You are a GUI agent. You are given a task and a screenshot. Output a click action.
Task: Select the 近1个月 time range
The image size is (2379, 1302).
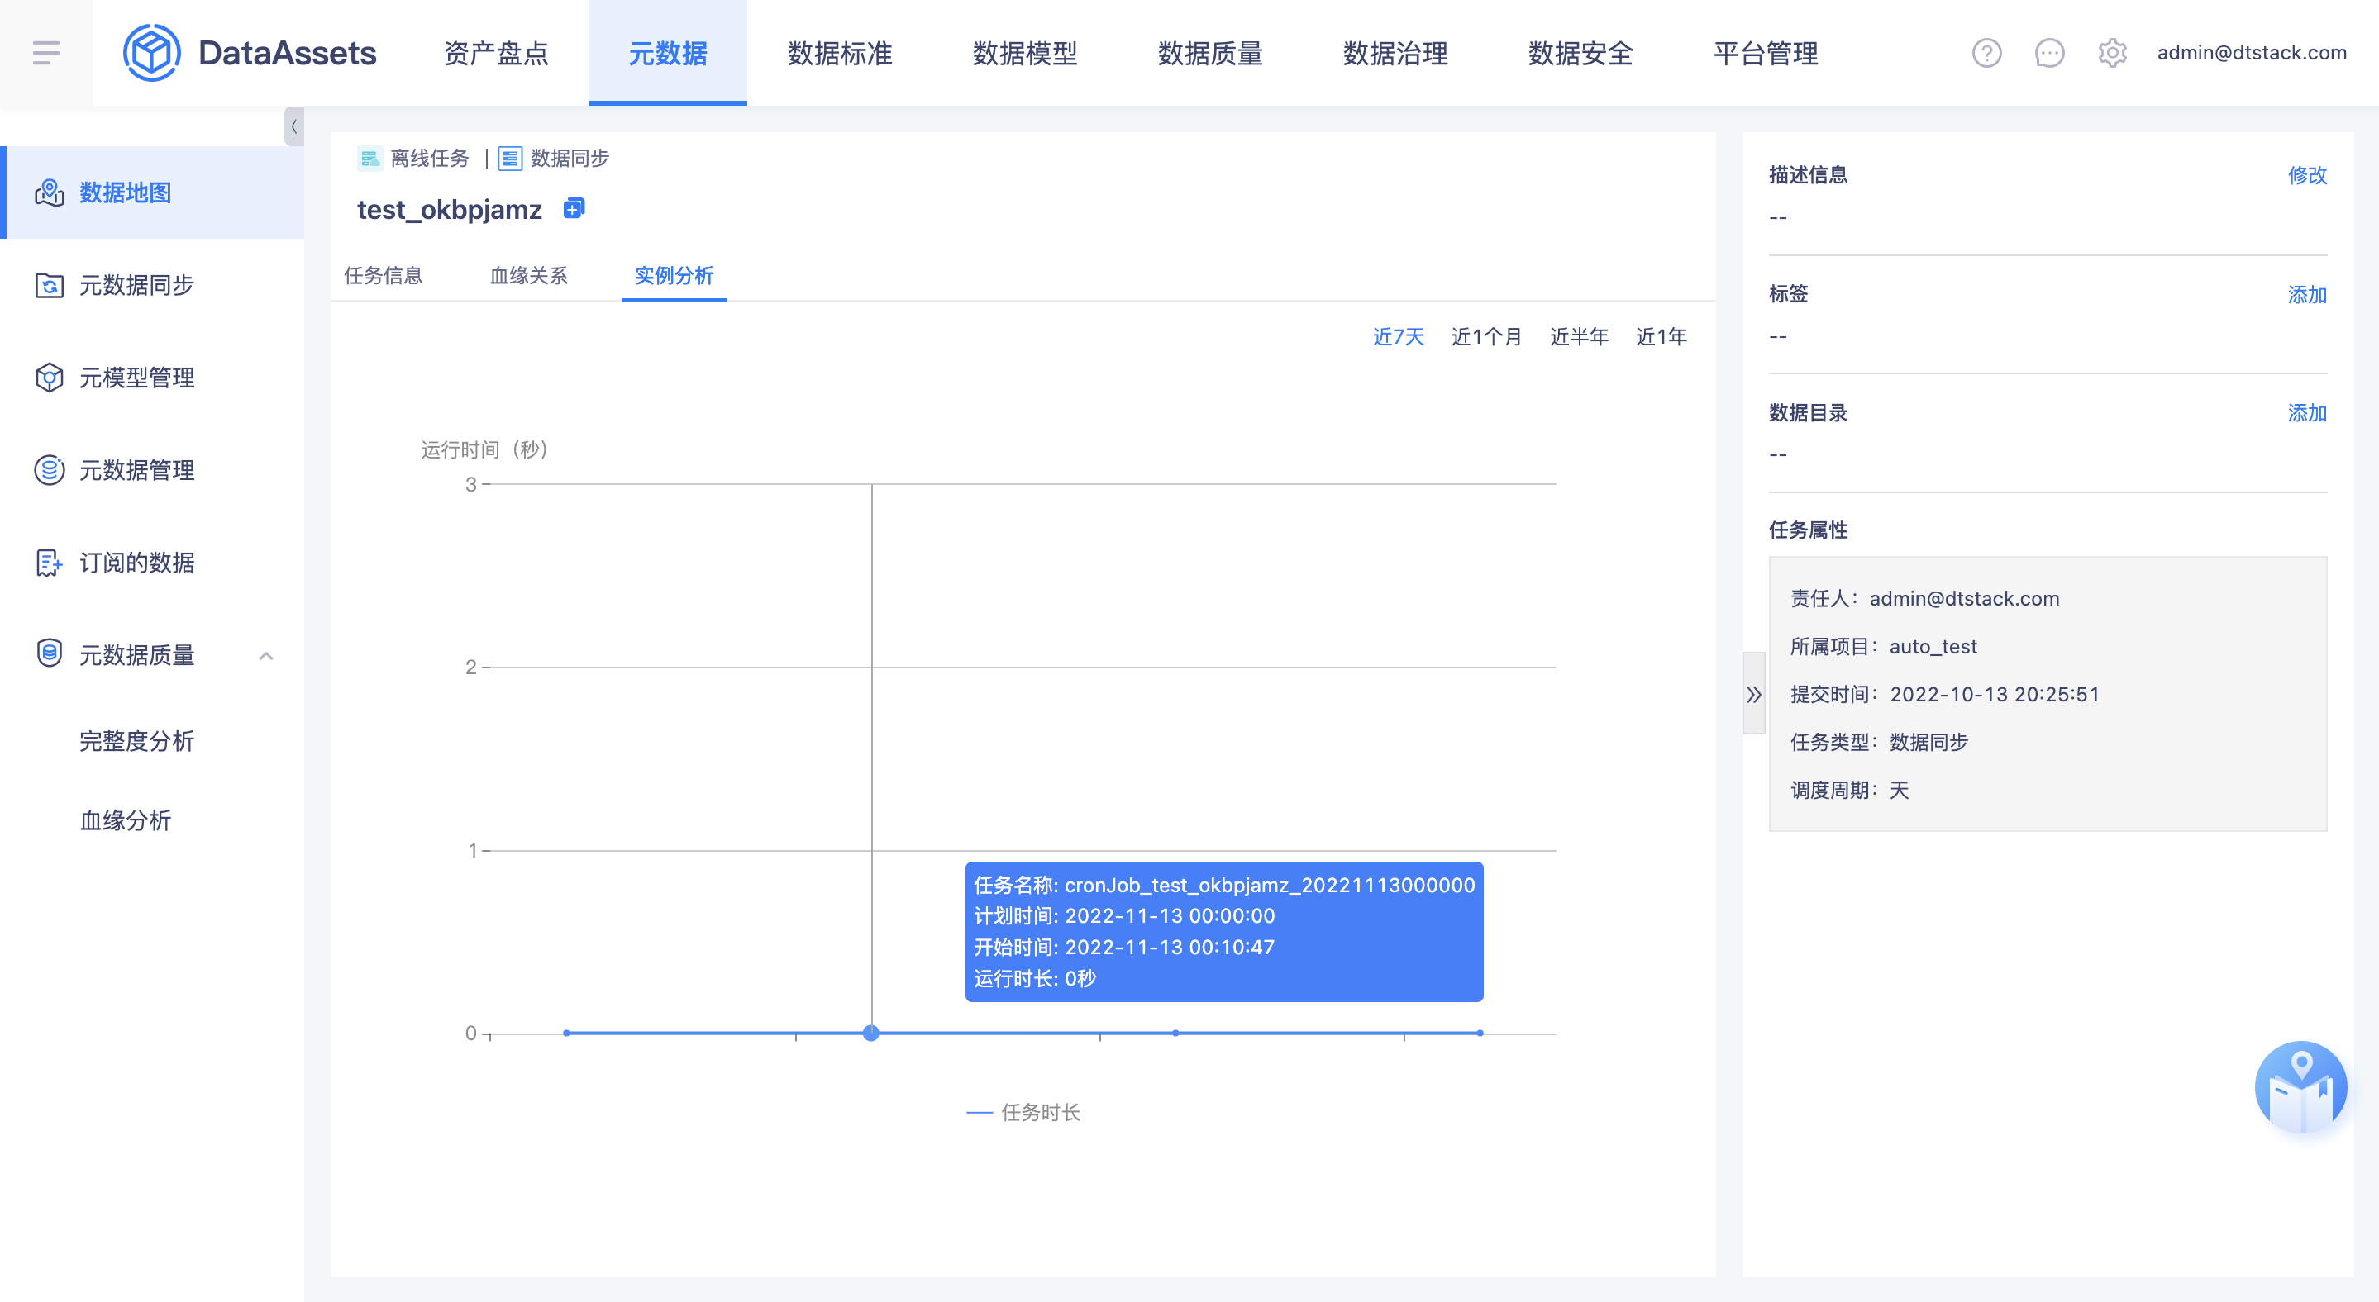[x=1486, y=337]
